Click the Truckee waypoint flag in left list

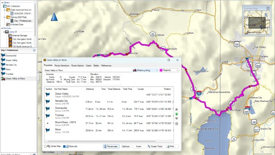click(x=3, y=74)
